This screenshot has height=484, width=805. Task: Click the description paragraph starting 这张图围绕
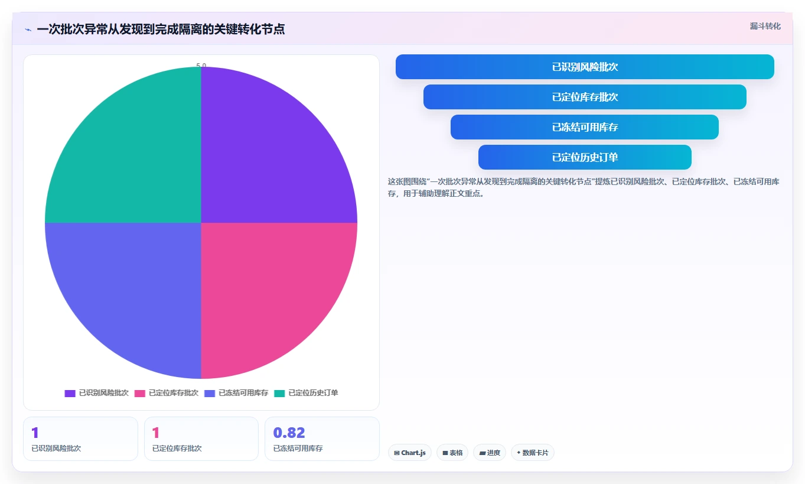coord(584,187)
